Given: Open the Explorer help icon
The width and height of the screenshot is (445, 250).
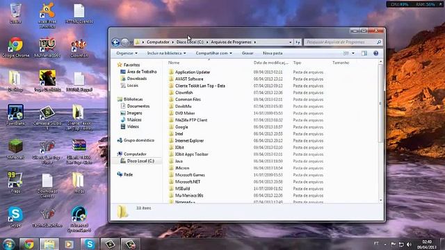Looking at the screenshot, I should pyautogui.click(x=375, y=53).
